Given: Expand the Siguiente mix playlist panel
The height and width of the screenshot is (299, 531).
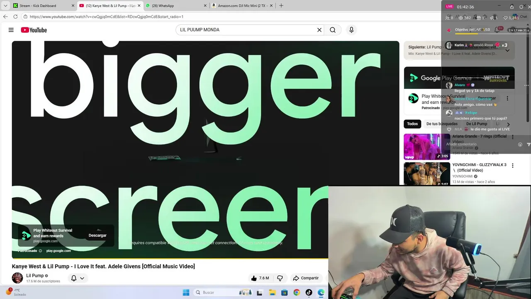Looking at the screenshot, I should [x=507, y=50].
